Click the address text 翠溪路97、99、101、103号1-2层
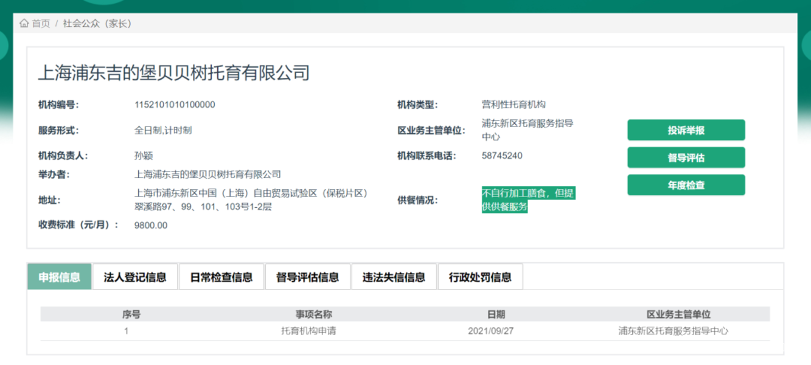 tap(203, 207)
